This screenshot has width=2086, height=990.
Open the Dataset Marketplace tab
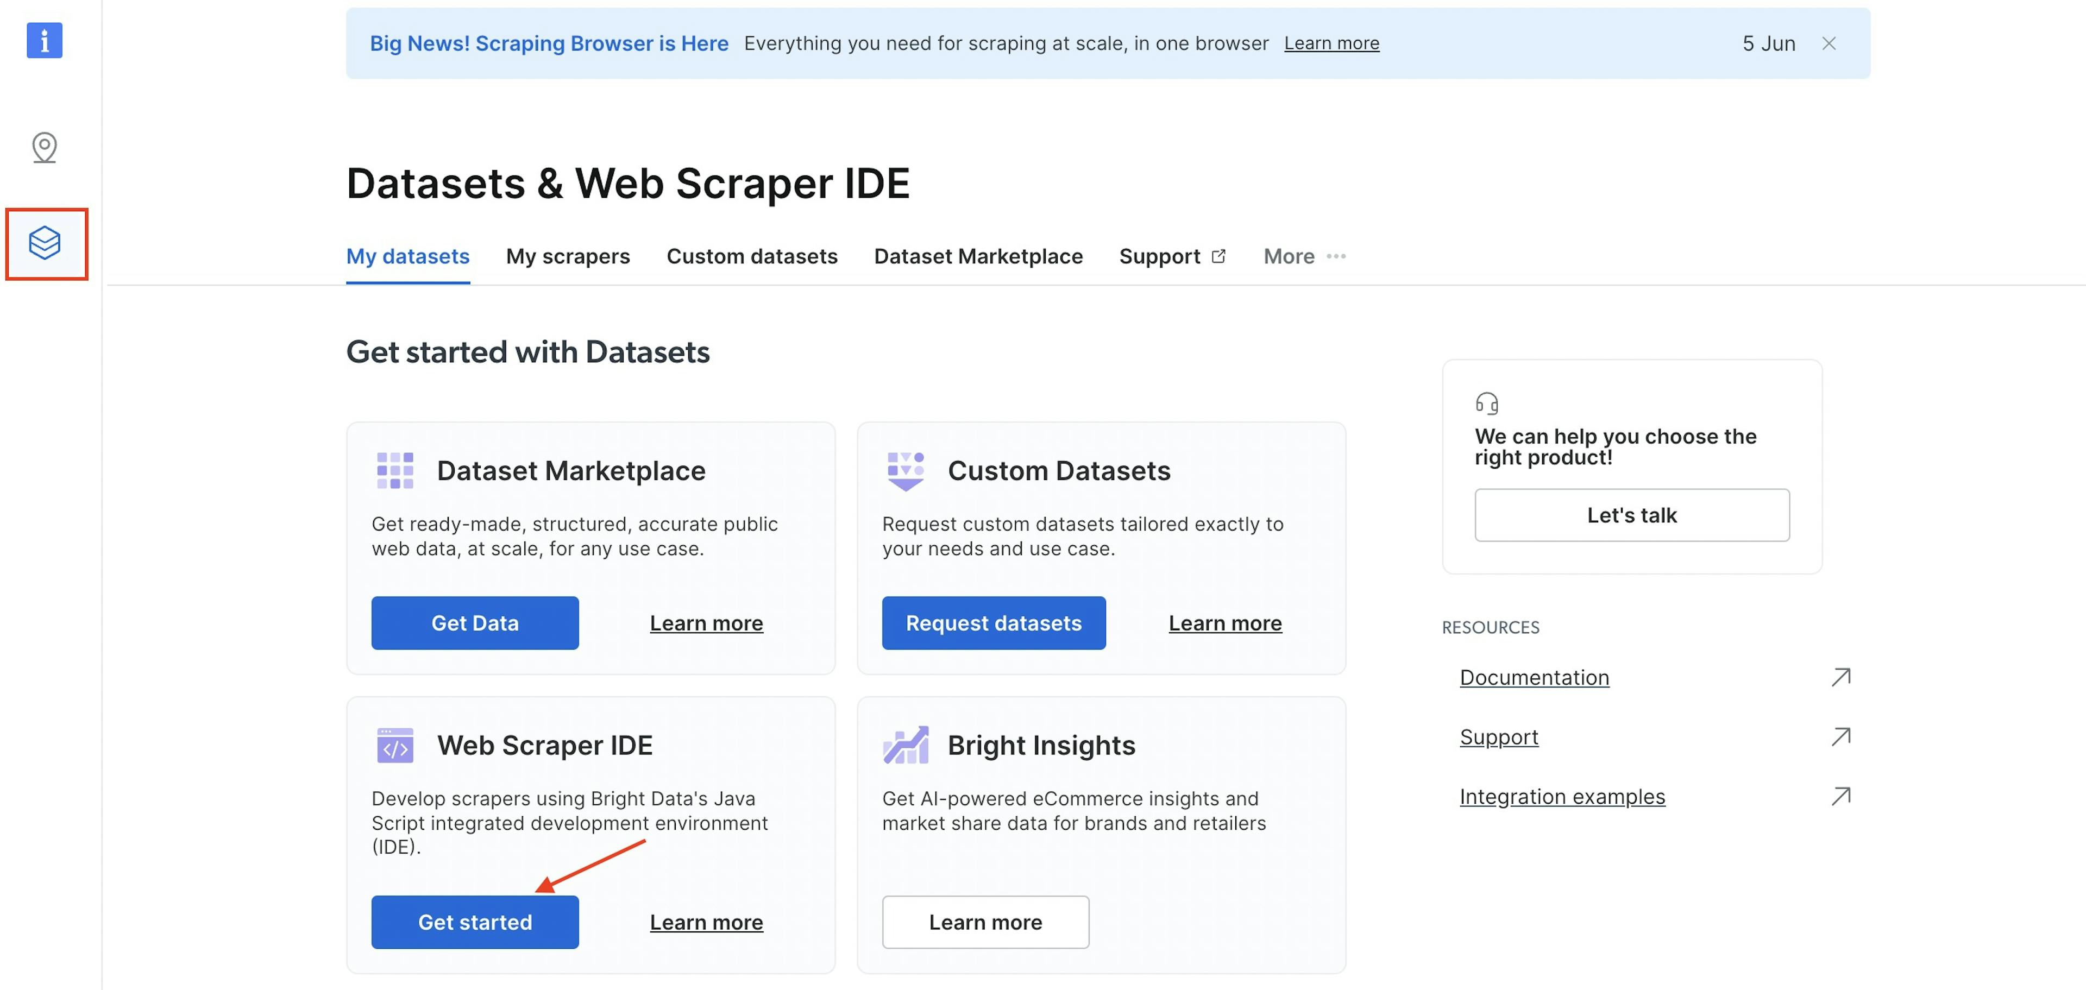pyautogui.click(x=978, y=257)
